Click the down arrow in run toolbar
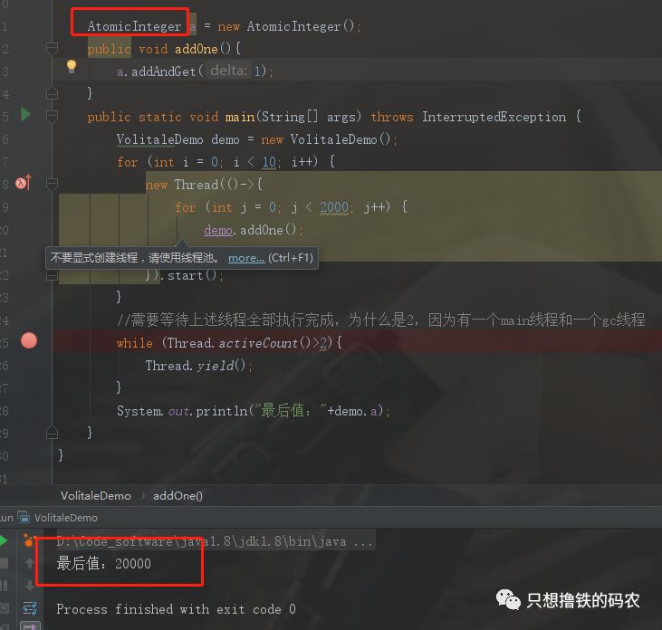Screen dimensions: 662x630 (30, 586)
